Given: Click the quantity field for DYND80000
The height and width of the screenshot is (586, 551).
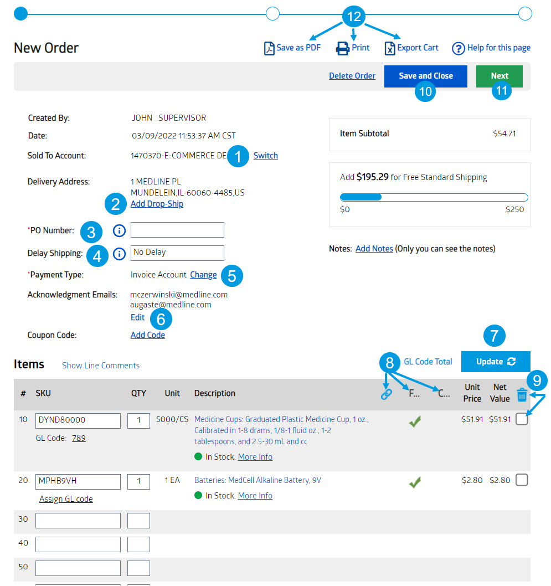Looking at the screenshot, I should (138, 421).
